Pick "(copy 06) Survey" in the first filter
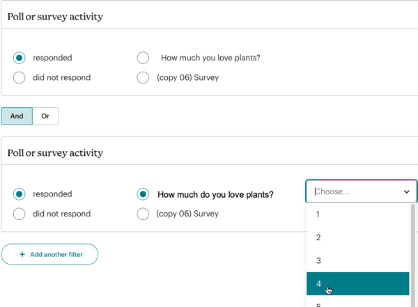Screen dimensions: 418x307 143,78
